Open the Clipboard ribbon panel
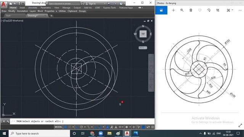Image resolution: width=244 pixels, height=137 pixels. 72,11
